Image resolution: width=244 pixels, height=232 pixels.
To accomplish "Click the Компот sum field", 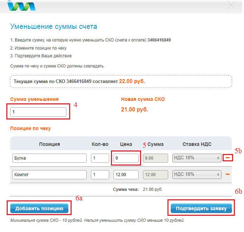I will pyautogui.click(x=156, y=174).
